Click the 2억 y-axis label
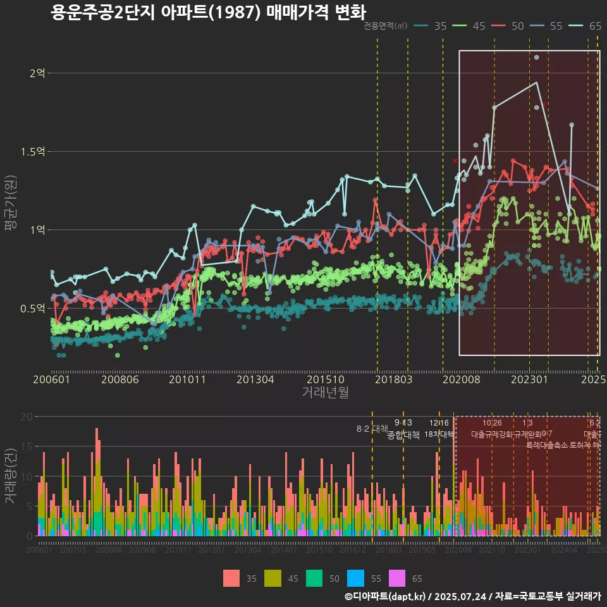This screenshot has height=607, width=607. tap(37, 73)
